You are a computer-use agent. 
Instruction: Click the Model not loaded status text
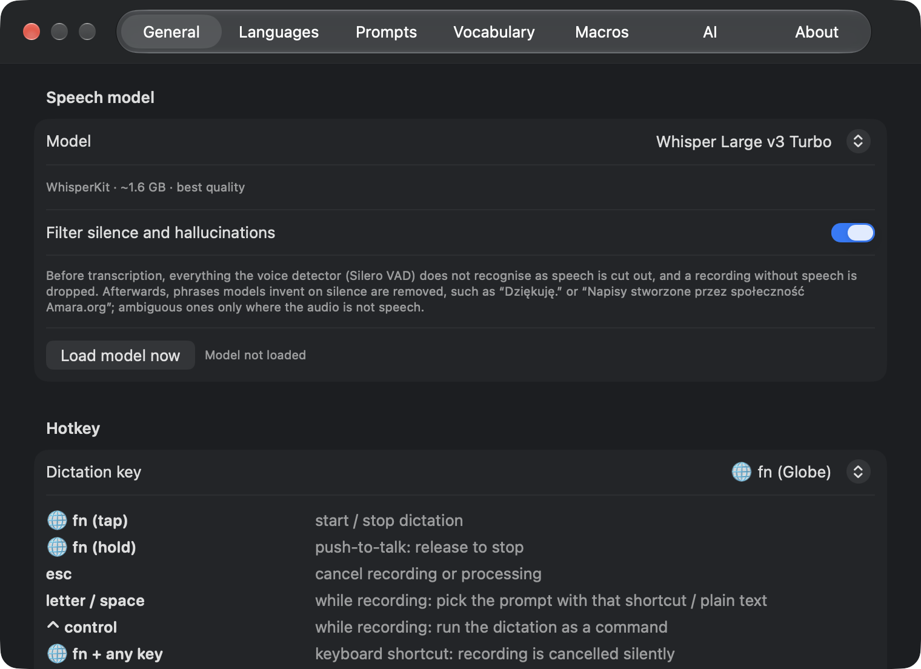(x=255, y=355)
